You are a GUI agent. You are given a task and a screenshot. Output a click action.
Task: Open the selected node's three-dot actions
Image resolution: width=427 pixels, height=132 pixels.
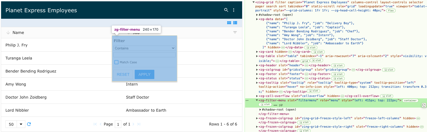tap(247, 100)
